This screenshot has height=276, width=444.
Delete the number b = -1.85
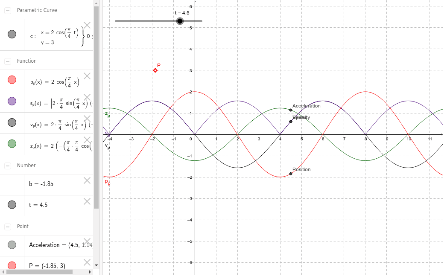pos(87,180)
